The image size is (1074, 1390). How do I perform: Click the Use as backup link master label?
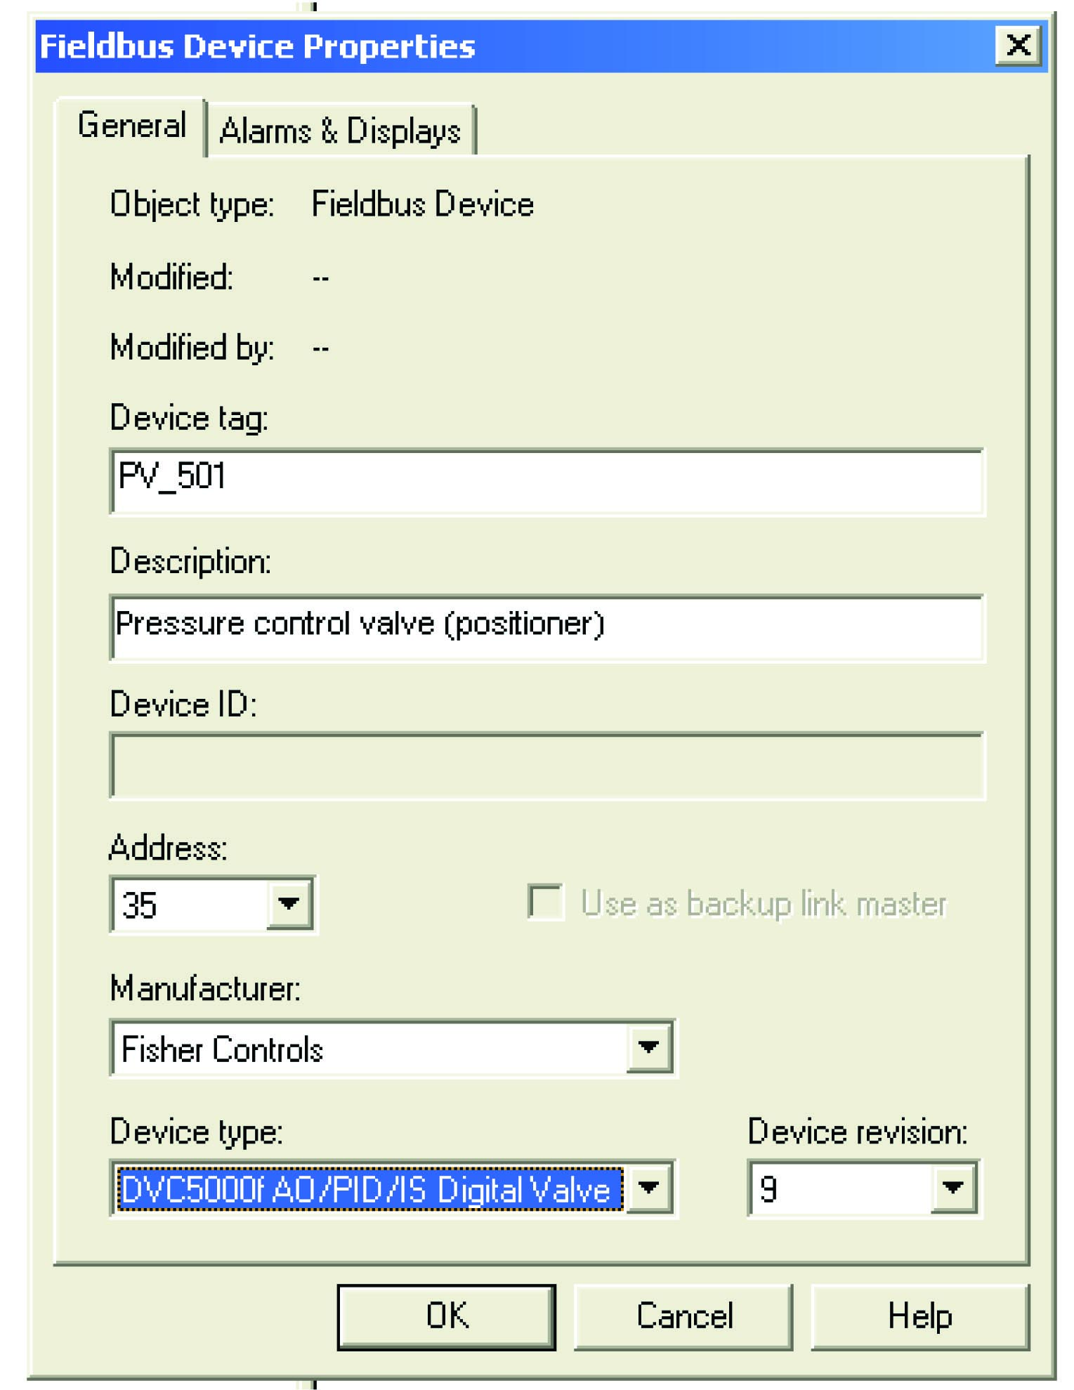[x=764, y=903]
